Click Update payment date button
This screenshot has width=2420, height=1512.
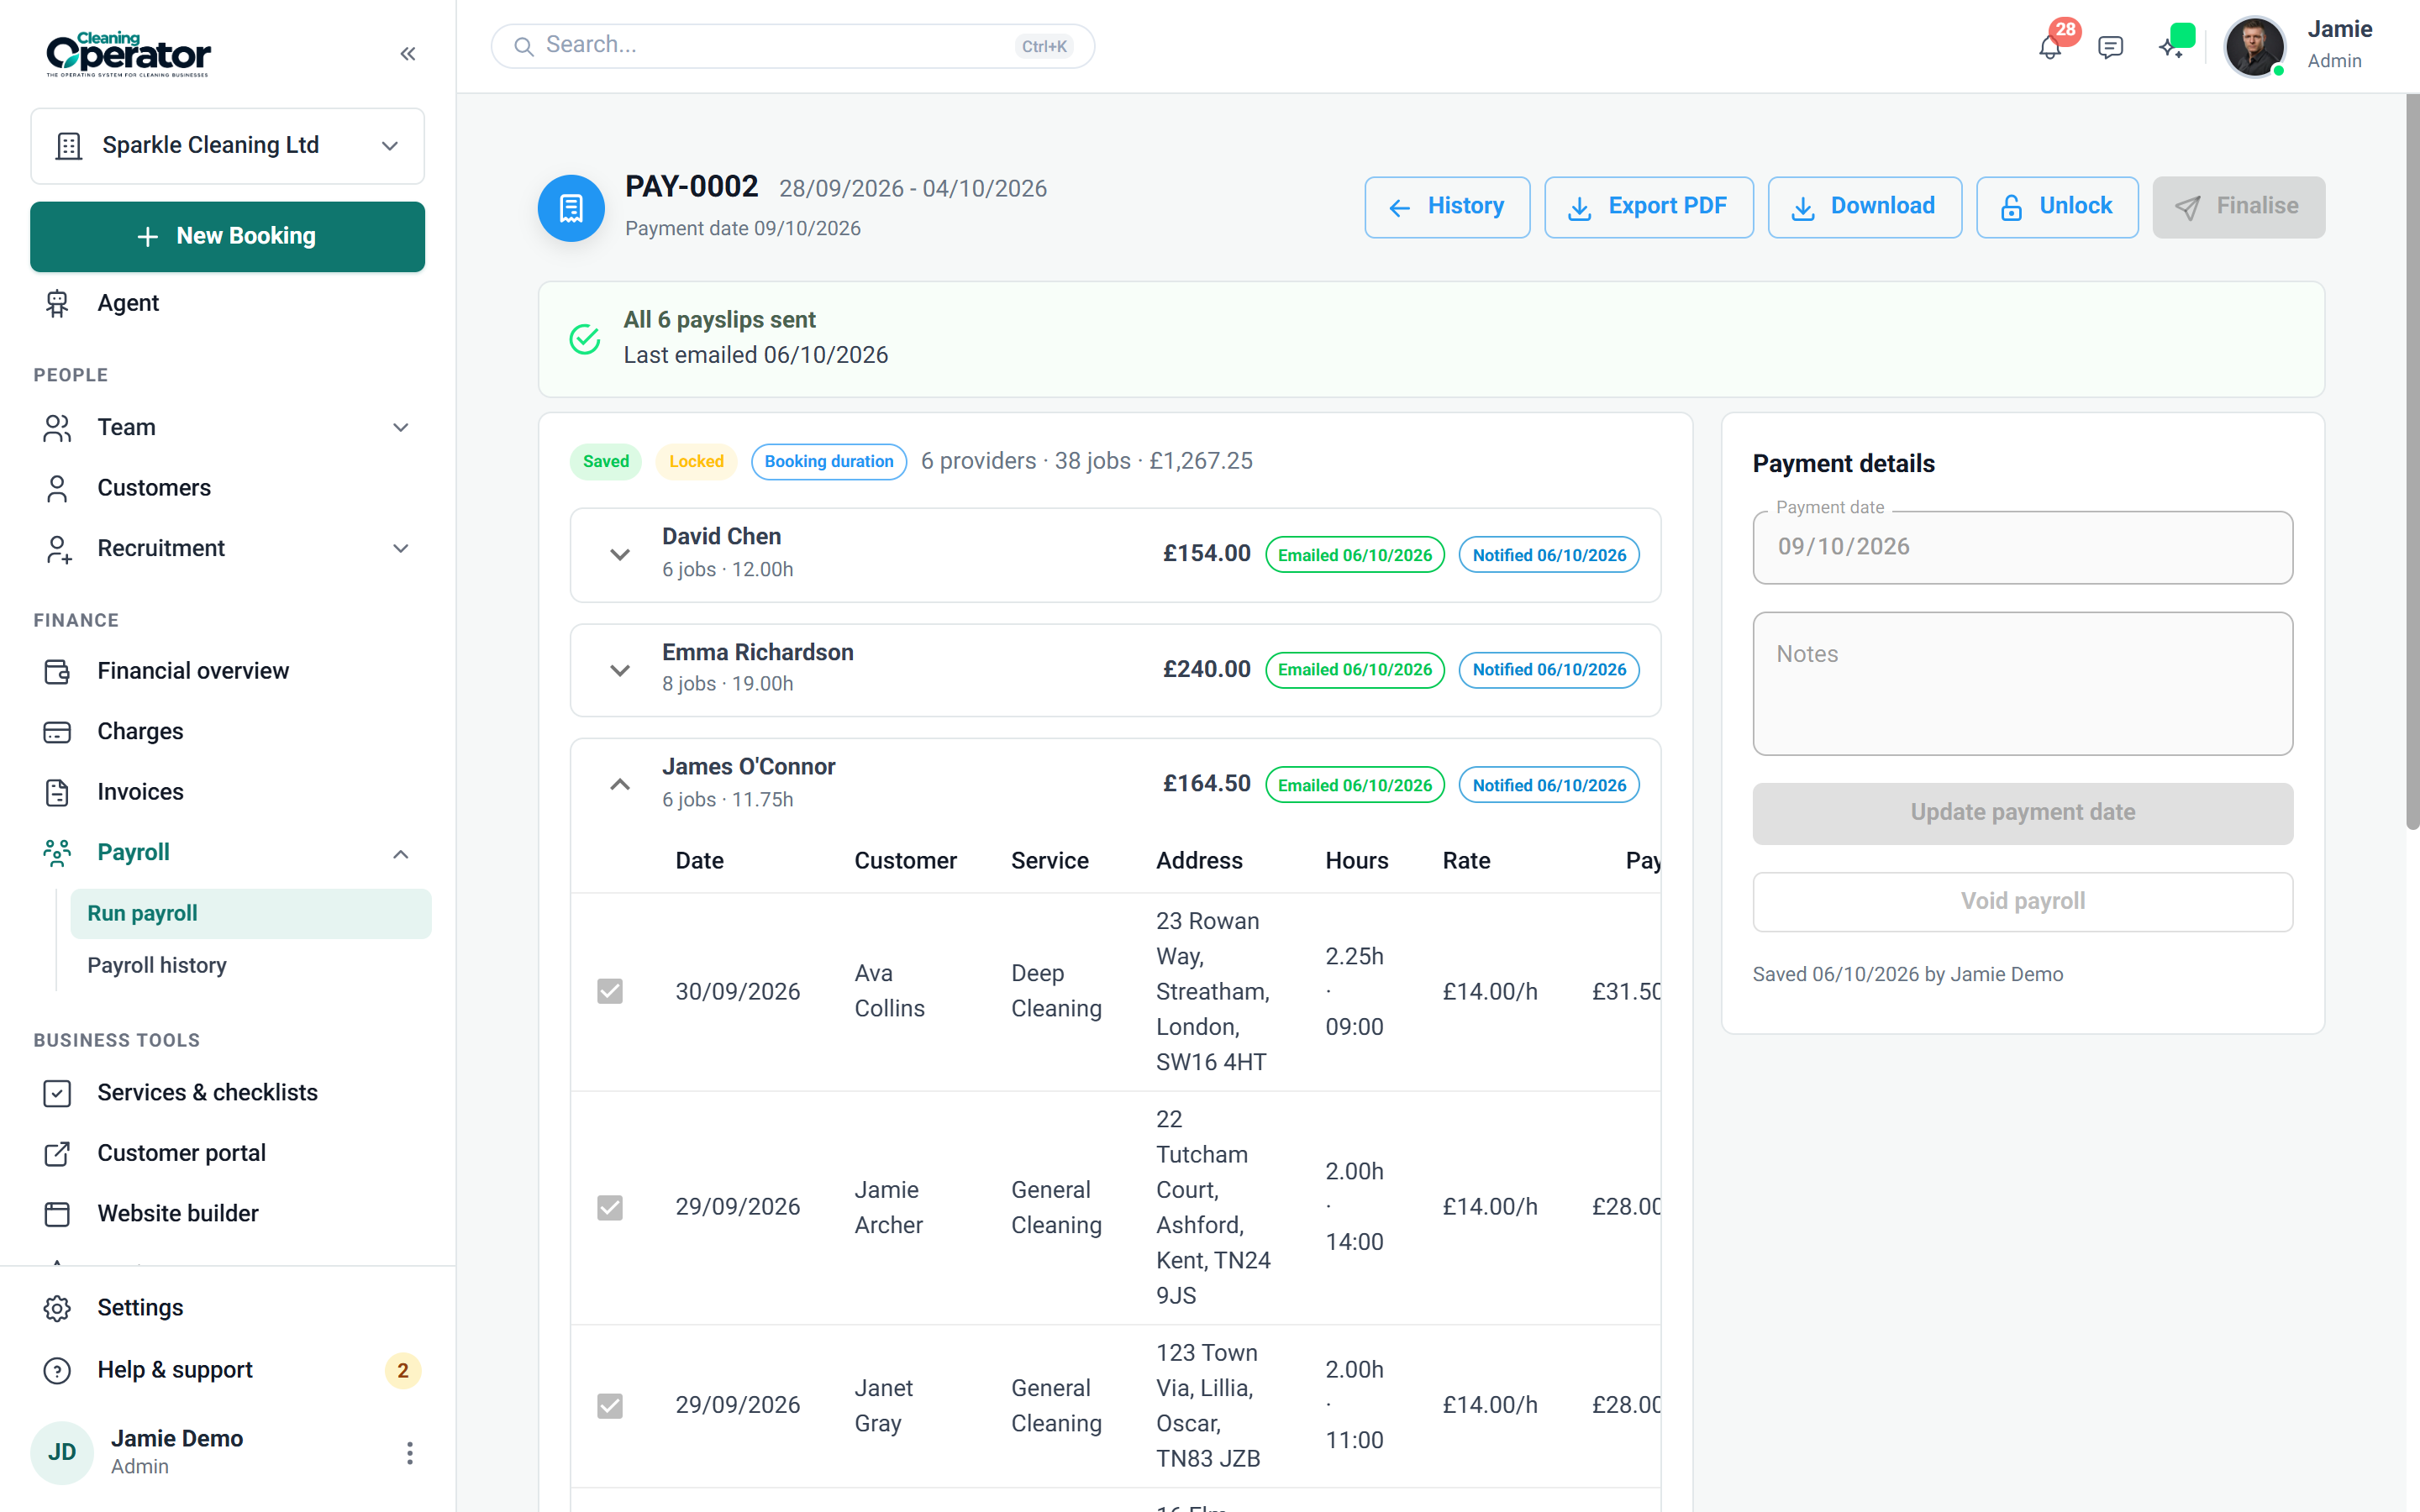point(2022,813)
